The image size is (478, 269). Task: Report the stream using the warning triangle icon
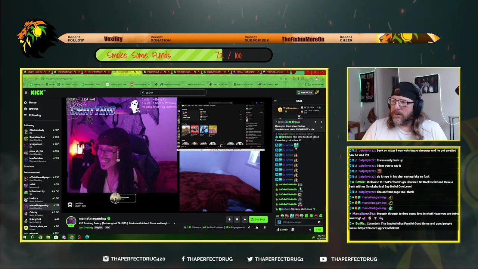[257, 227]
